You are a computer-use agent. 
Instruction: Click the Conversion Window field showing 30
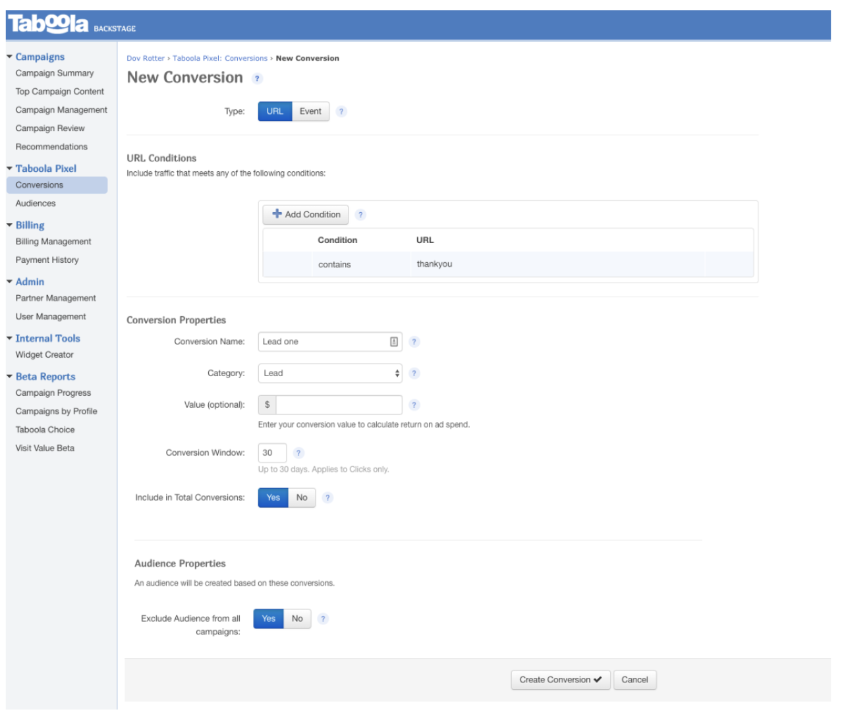click(x=272, y=453)
